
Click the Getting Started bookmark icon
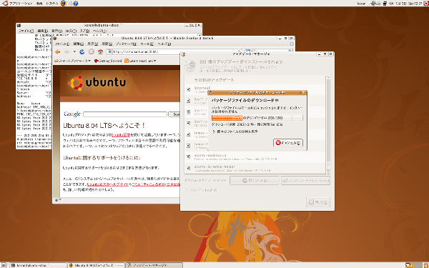click(x=97, y=61)
